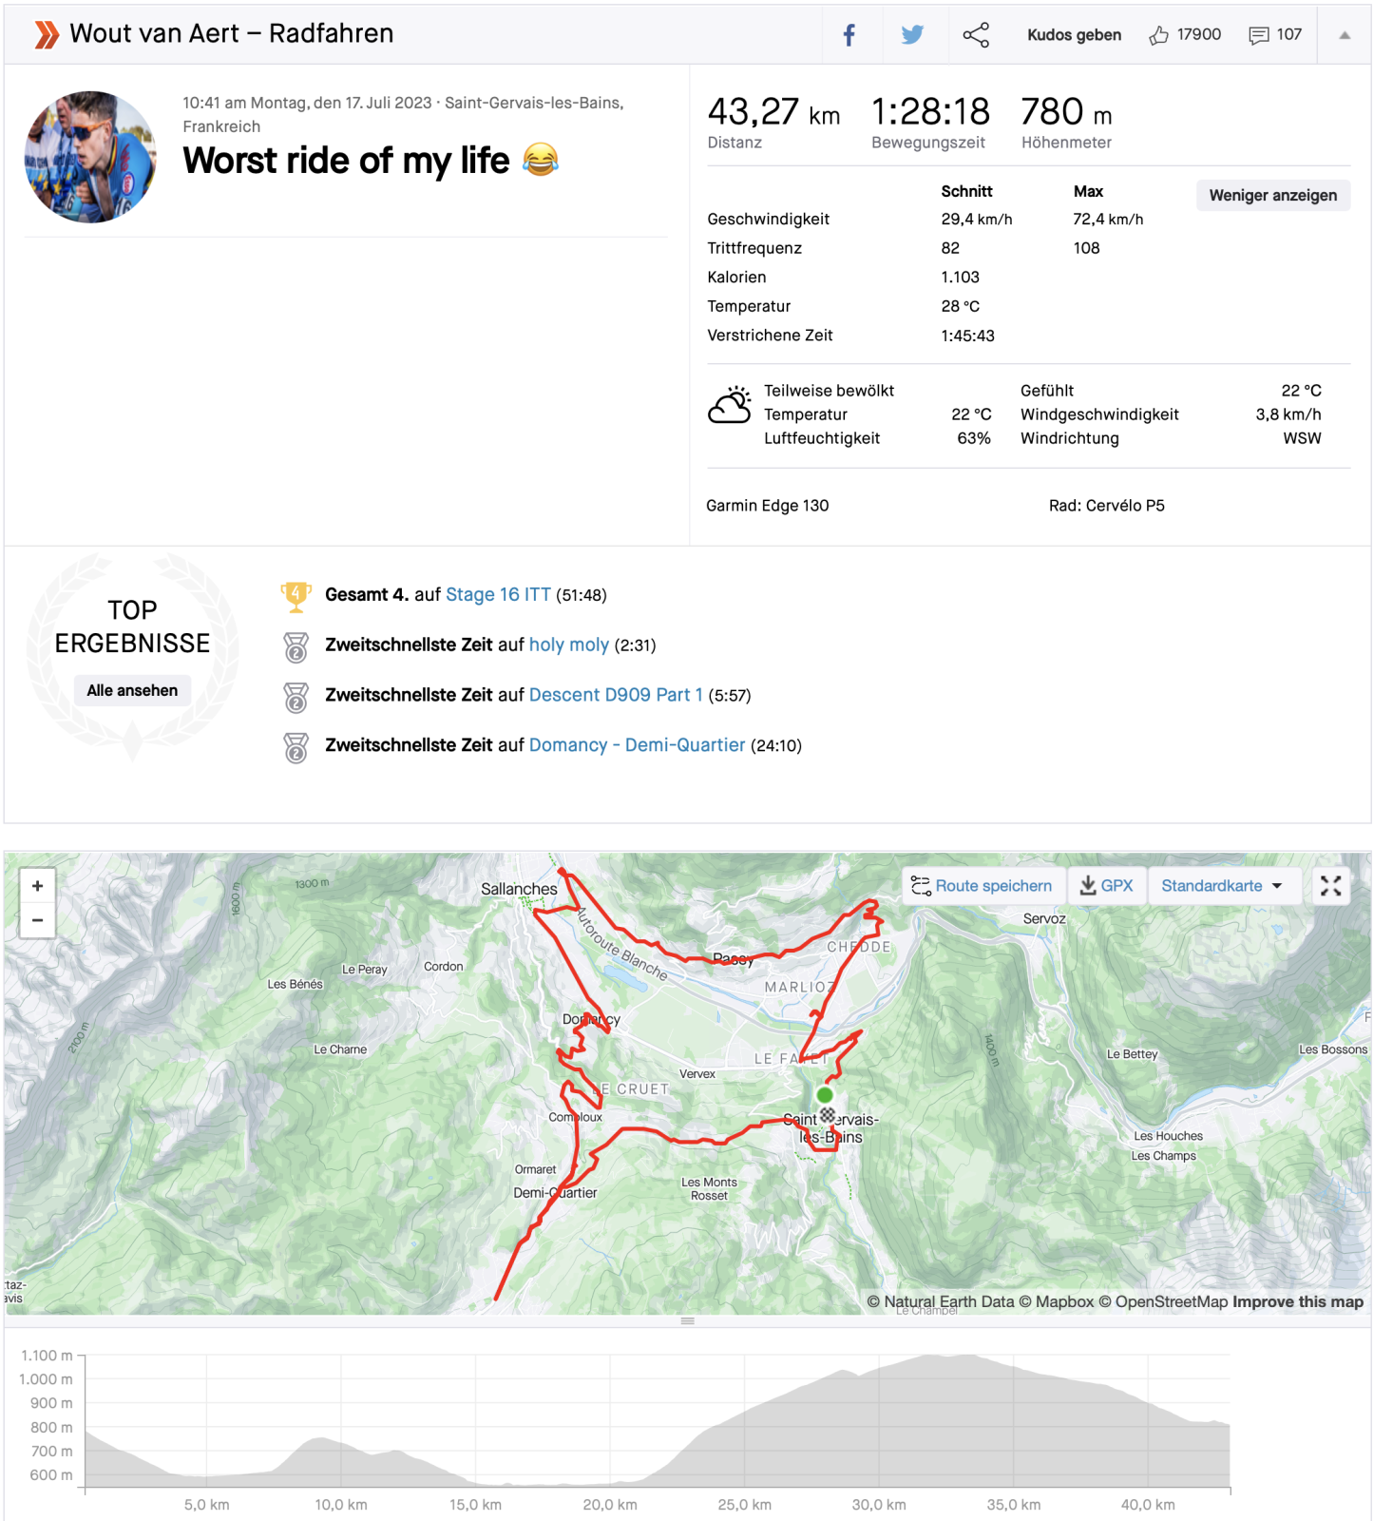
Task: Collapse the activity header arrow
Action: 1345,35
